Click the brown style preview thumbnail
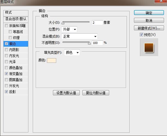167x136 pixels. point(149,48)
